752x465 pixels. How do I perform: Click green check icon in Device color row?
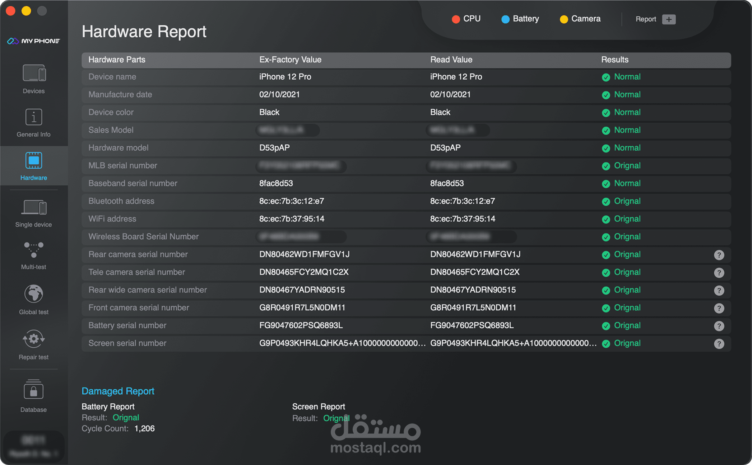[606, 113]
